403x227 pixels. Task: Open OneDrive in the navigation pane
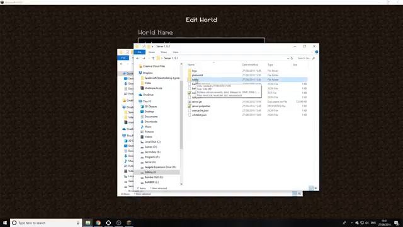(149, 95)
